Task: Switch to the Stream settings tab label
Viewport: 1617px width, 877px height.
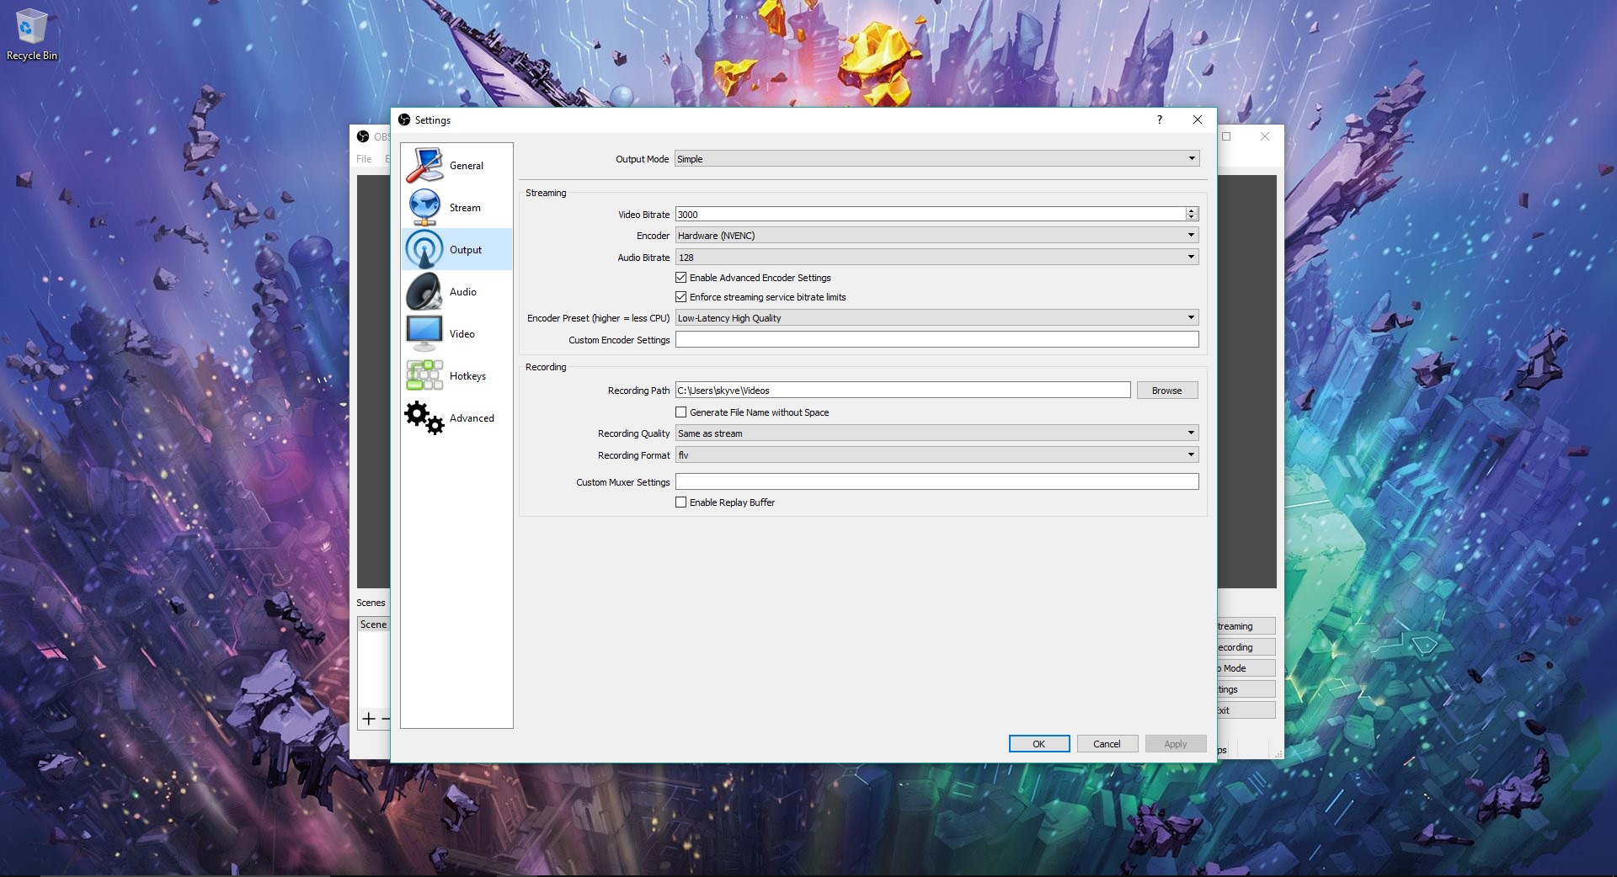Action: coord(465,207)
